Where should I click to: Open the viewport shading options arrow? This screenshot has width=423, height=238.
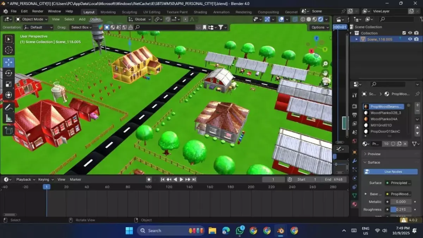click(x=327, y=19)
